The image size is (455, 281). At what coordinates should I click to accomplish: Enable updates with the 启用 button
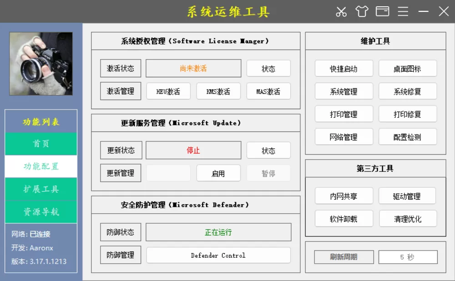coord(218,173)
